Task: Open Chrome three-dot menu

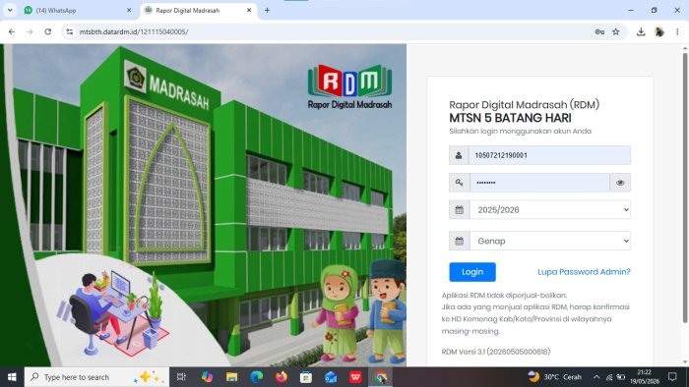Action: [677, 31]
